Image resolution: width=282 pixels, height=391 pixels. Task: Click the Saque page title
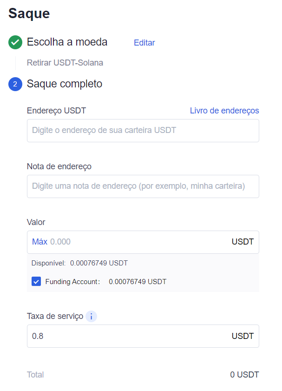[29, 13]
